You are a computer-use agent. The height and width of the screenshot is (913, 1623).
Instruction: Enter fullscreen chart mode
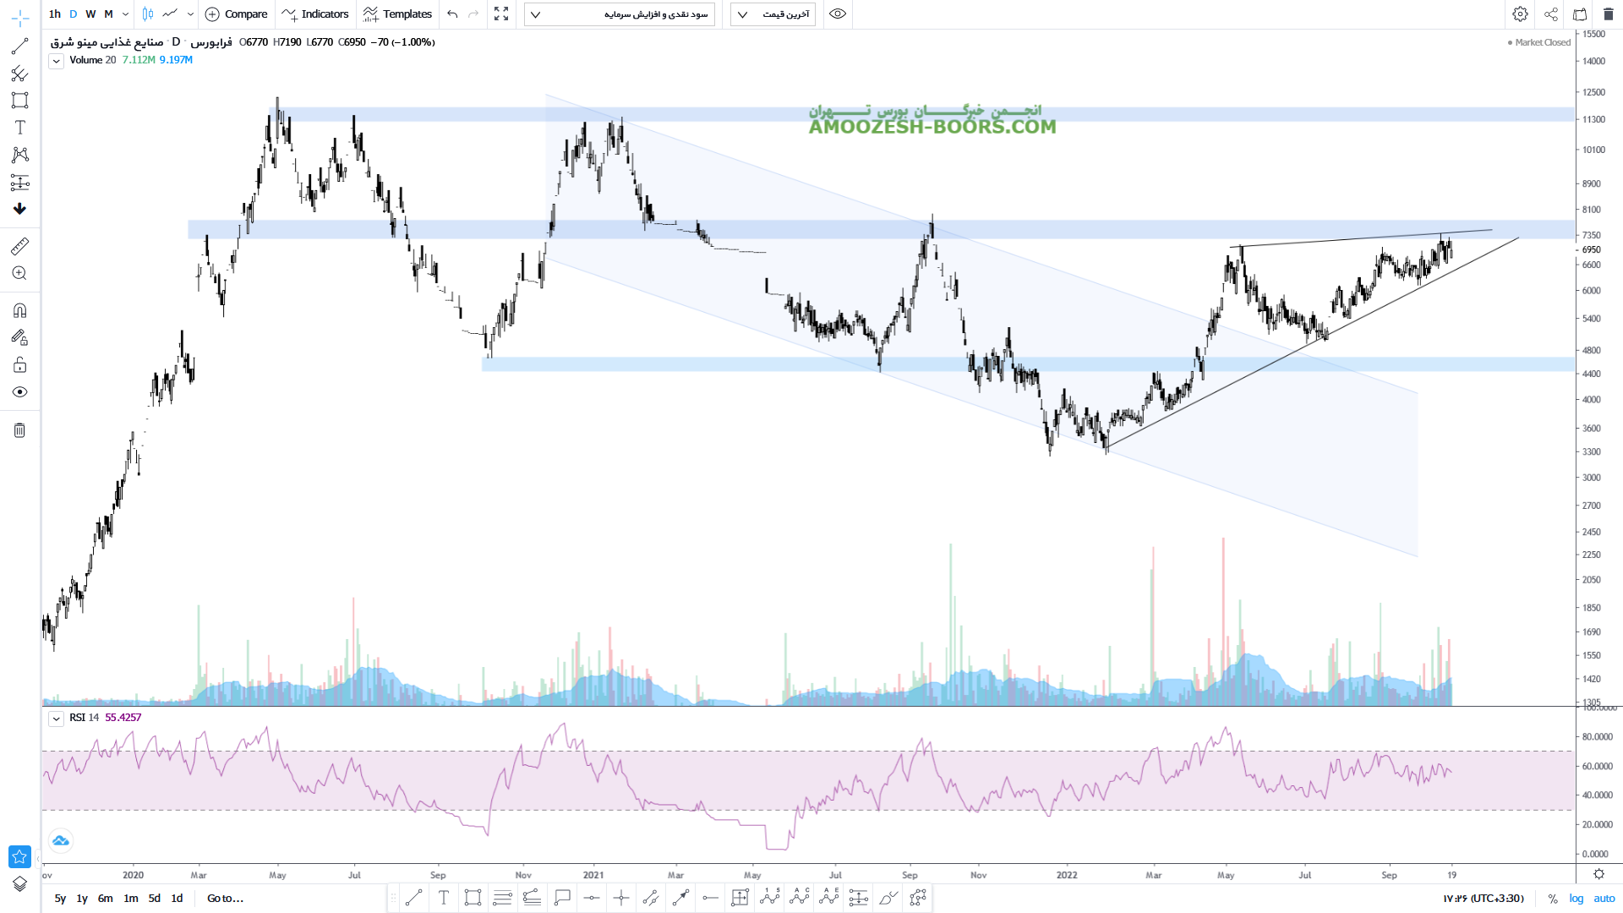tap(501, 14)
